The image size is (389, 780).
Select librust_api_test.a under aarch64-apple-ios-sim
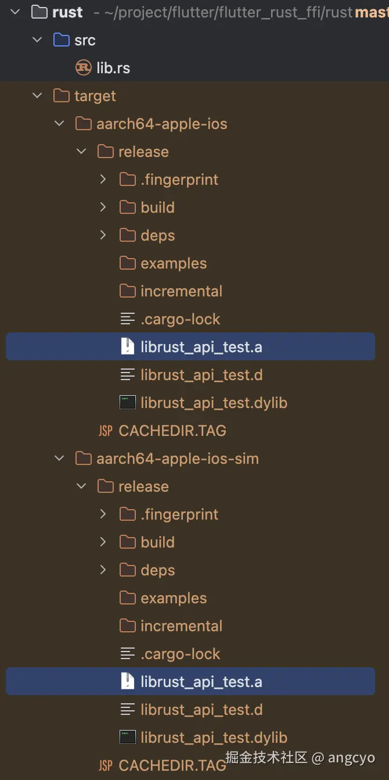point(201,682)
